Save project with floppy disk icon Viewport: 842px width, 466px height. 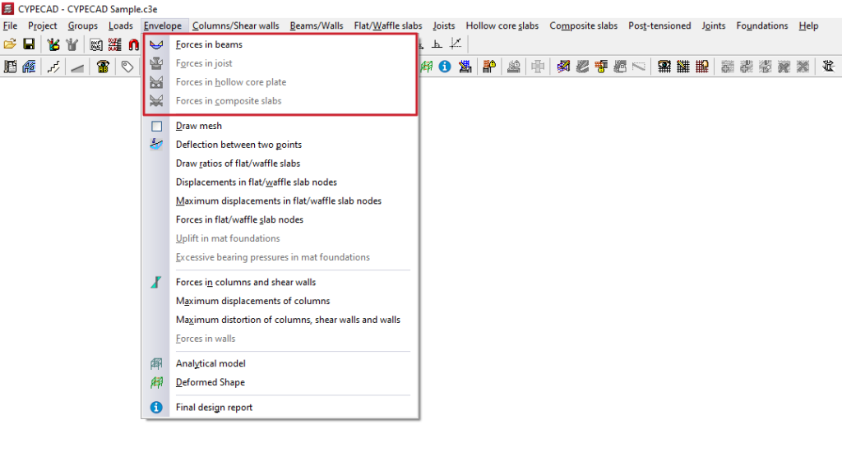tap(29, 44)
